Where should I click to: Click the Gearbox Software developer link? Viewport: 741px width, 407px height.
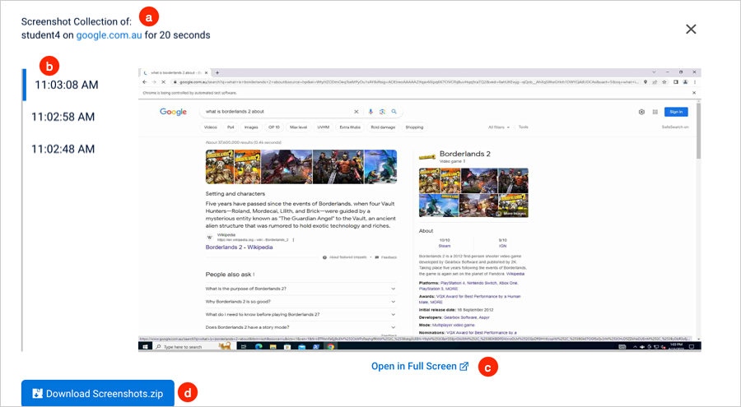(459, 317)
